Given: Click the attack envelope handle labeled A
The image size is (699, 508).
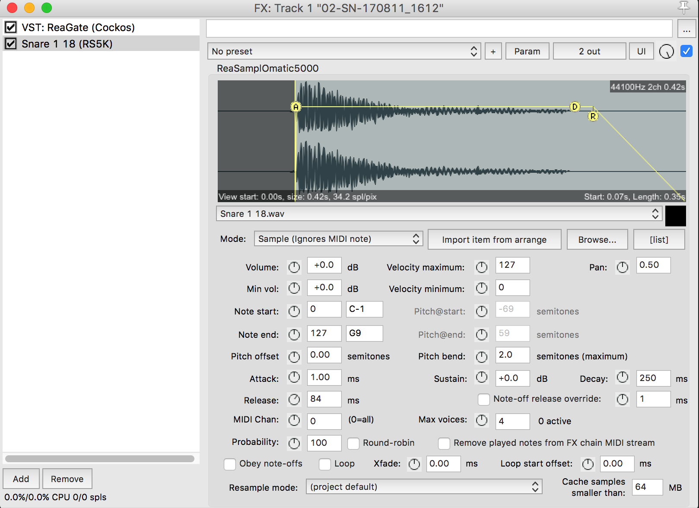Looking at the screenshot, I should [296, 107].
